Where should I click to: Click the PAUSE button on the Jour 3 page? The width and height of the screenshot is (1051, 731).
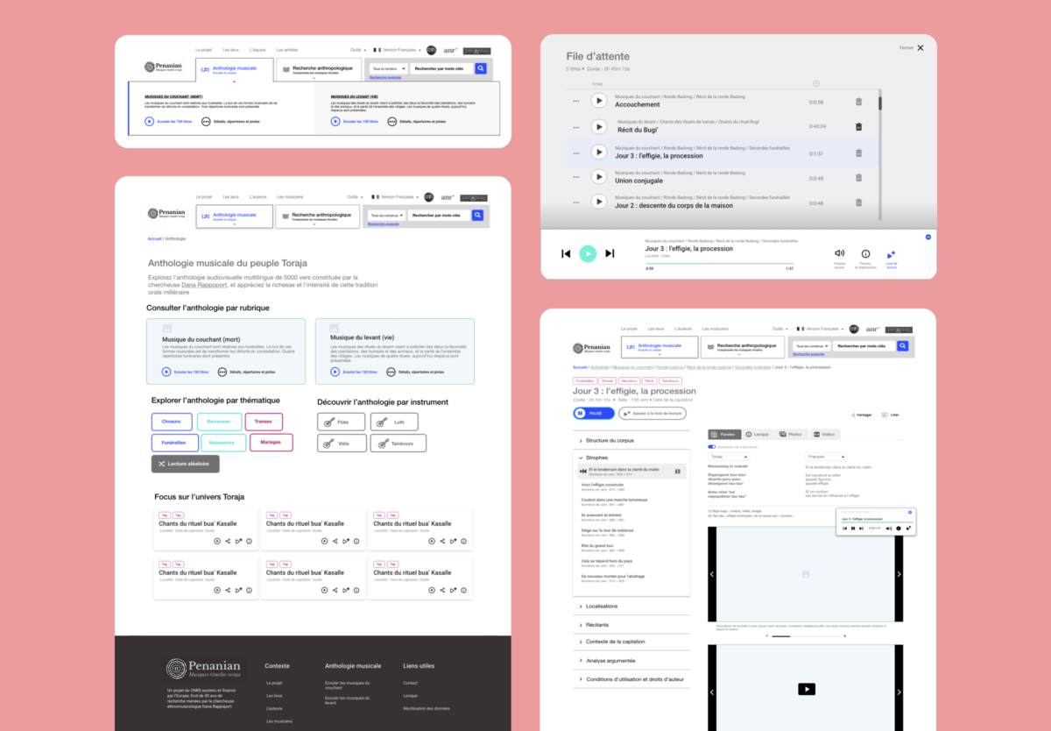pyautogui.click(x=593, y=413)
